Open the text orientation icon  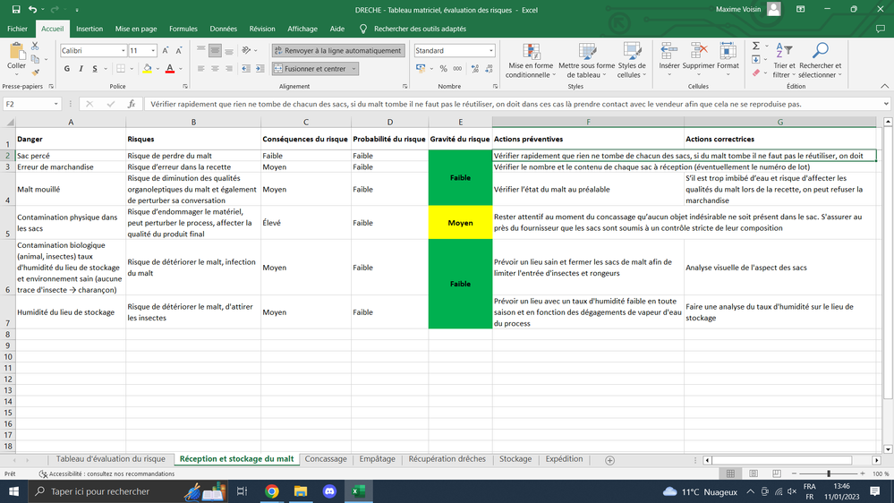[x=246, y=51]
